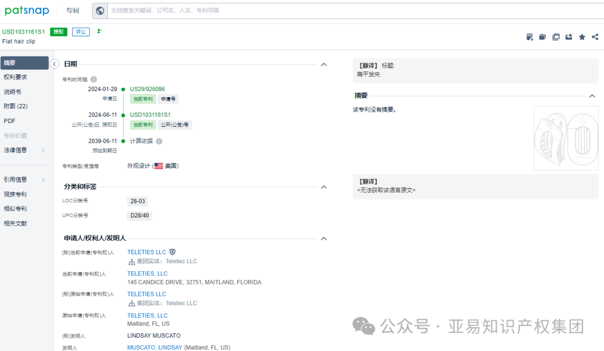Click the PDF download icon
Image resolution: width=604 pixels, height=351 pixels.
tap(530, 37)
